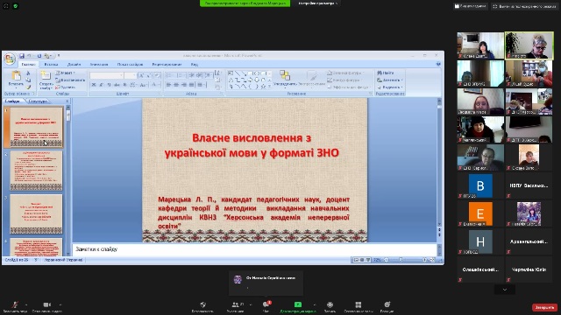
Task: Expand the shapes gallery more arrow
Action: 269,86
